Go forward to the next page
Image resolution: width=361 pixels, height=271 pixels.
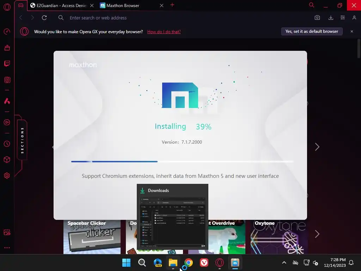click(32, 18)
